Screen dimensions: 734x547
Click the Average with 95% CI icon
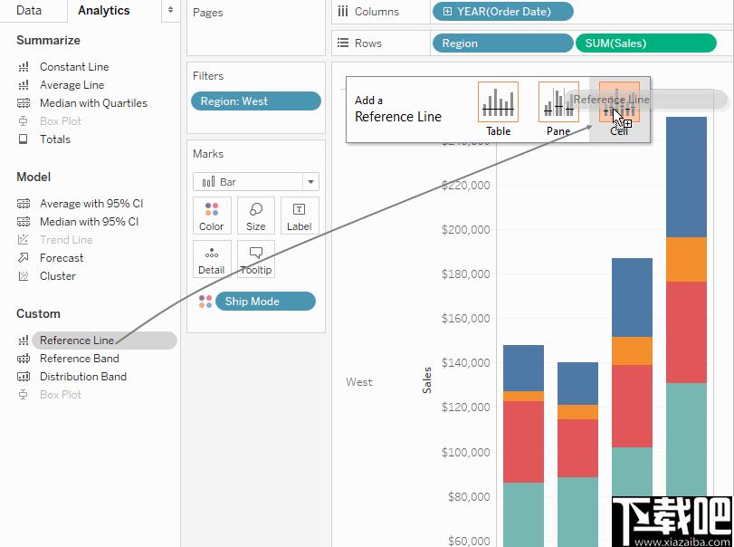point(24,204)
